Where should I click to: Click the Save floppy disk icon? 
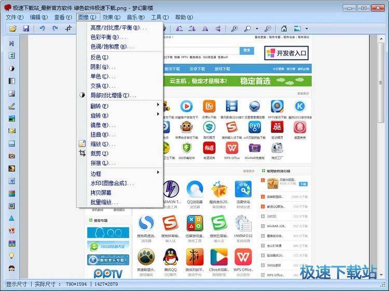coord(26,28)
